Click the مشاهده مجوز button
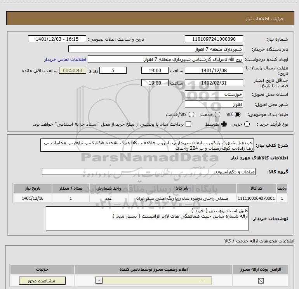299x289 pixels. pyautogui.click(x=42, y=280)
